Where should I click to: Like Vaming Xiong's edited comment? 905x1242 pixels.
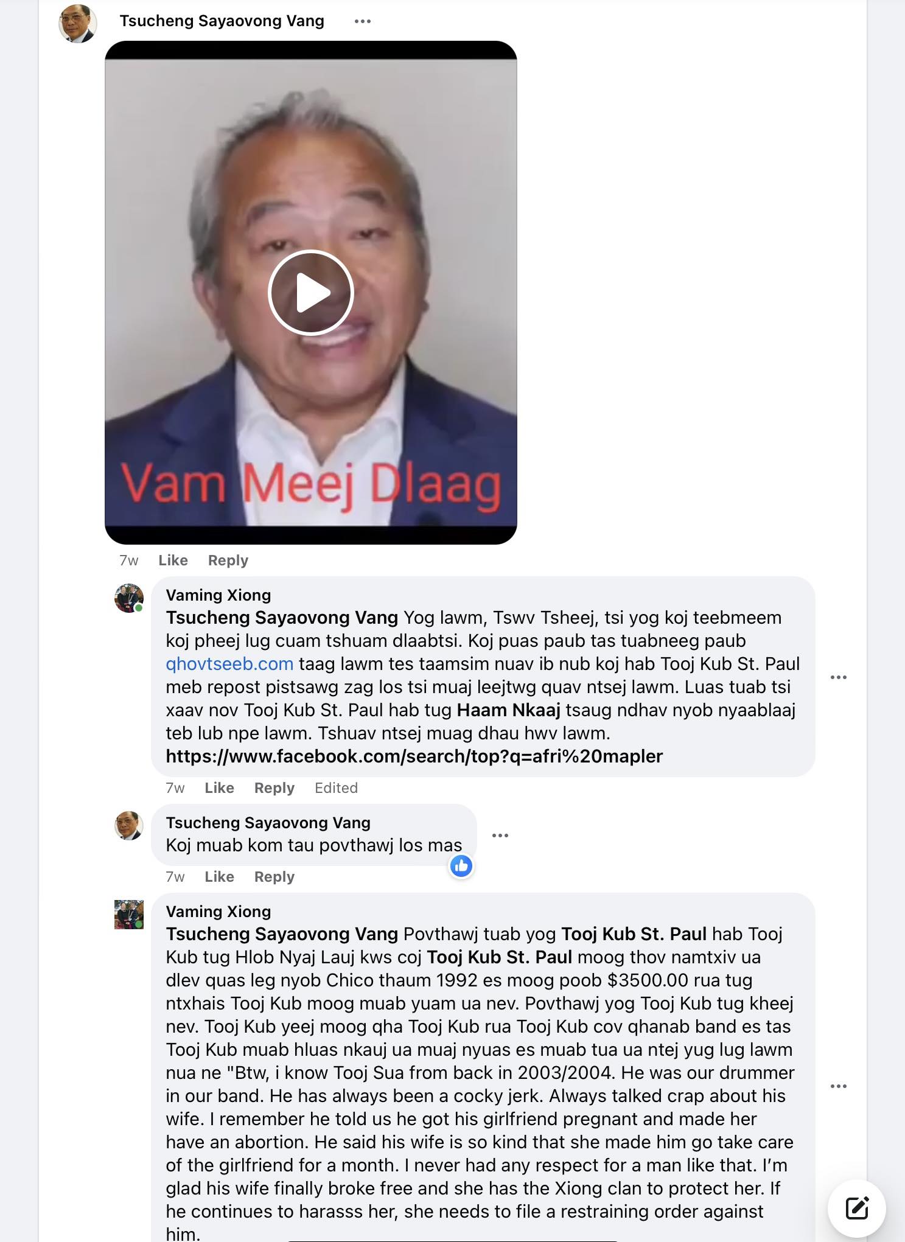pyautogui.click(x=219, y=788)
